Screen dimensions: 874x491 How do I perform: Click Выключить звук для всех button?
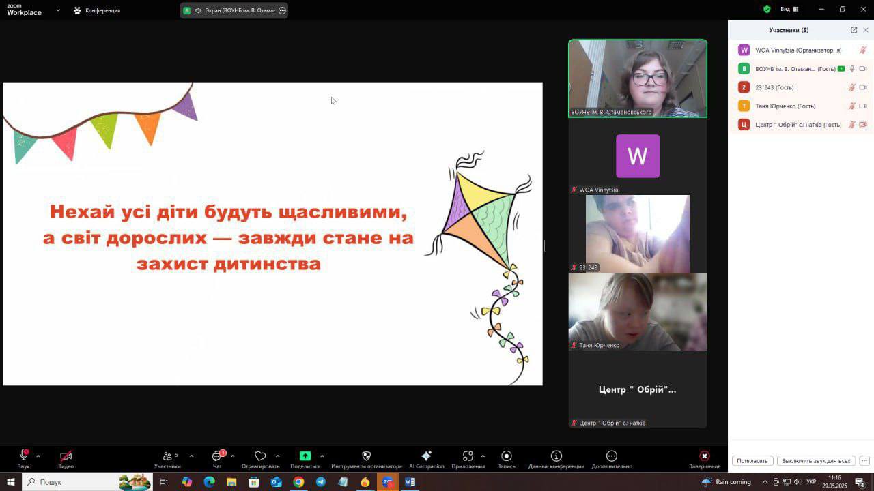(816, 461)
